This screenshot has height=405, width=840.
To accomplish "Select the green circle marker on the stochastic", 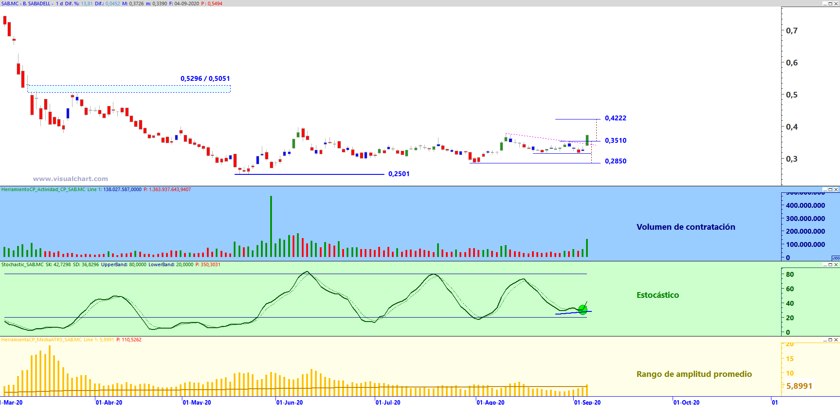I will point(583,310).
